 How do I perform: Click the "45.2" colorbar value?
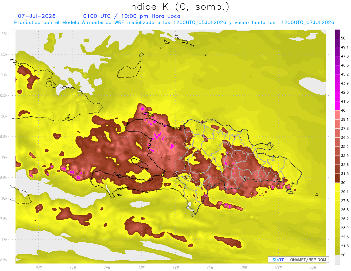345,74
